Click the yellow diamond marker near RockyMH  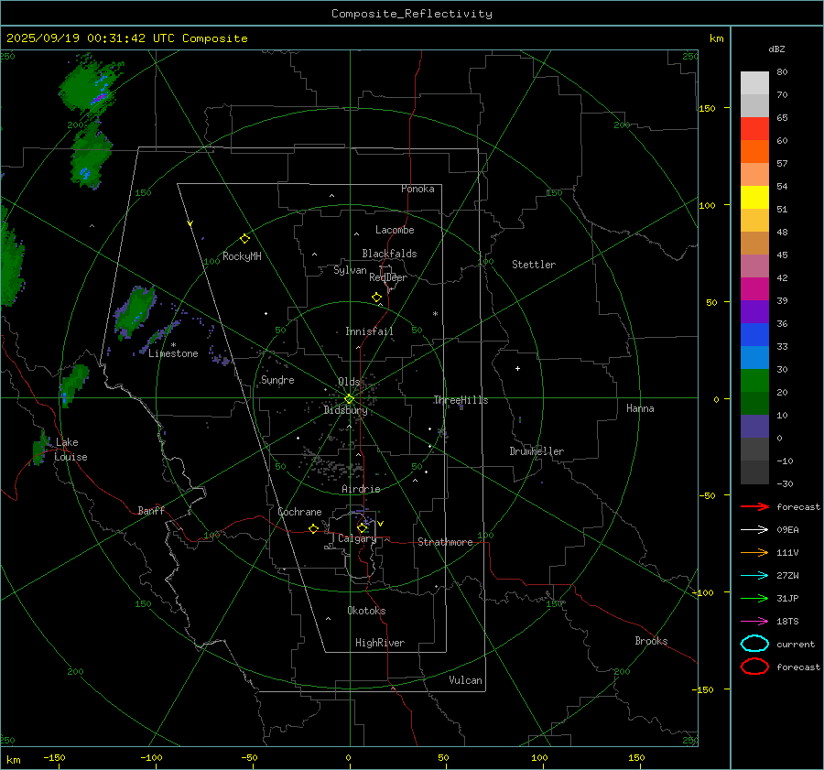244,238
